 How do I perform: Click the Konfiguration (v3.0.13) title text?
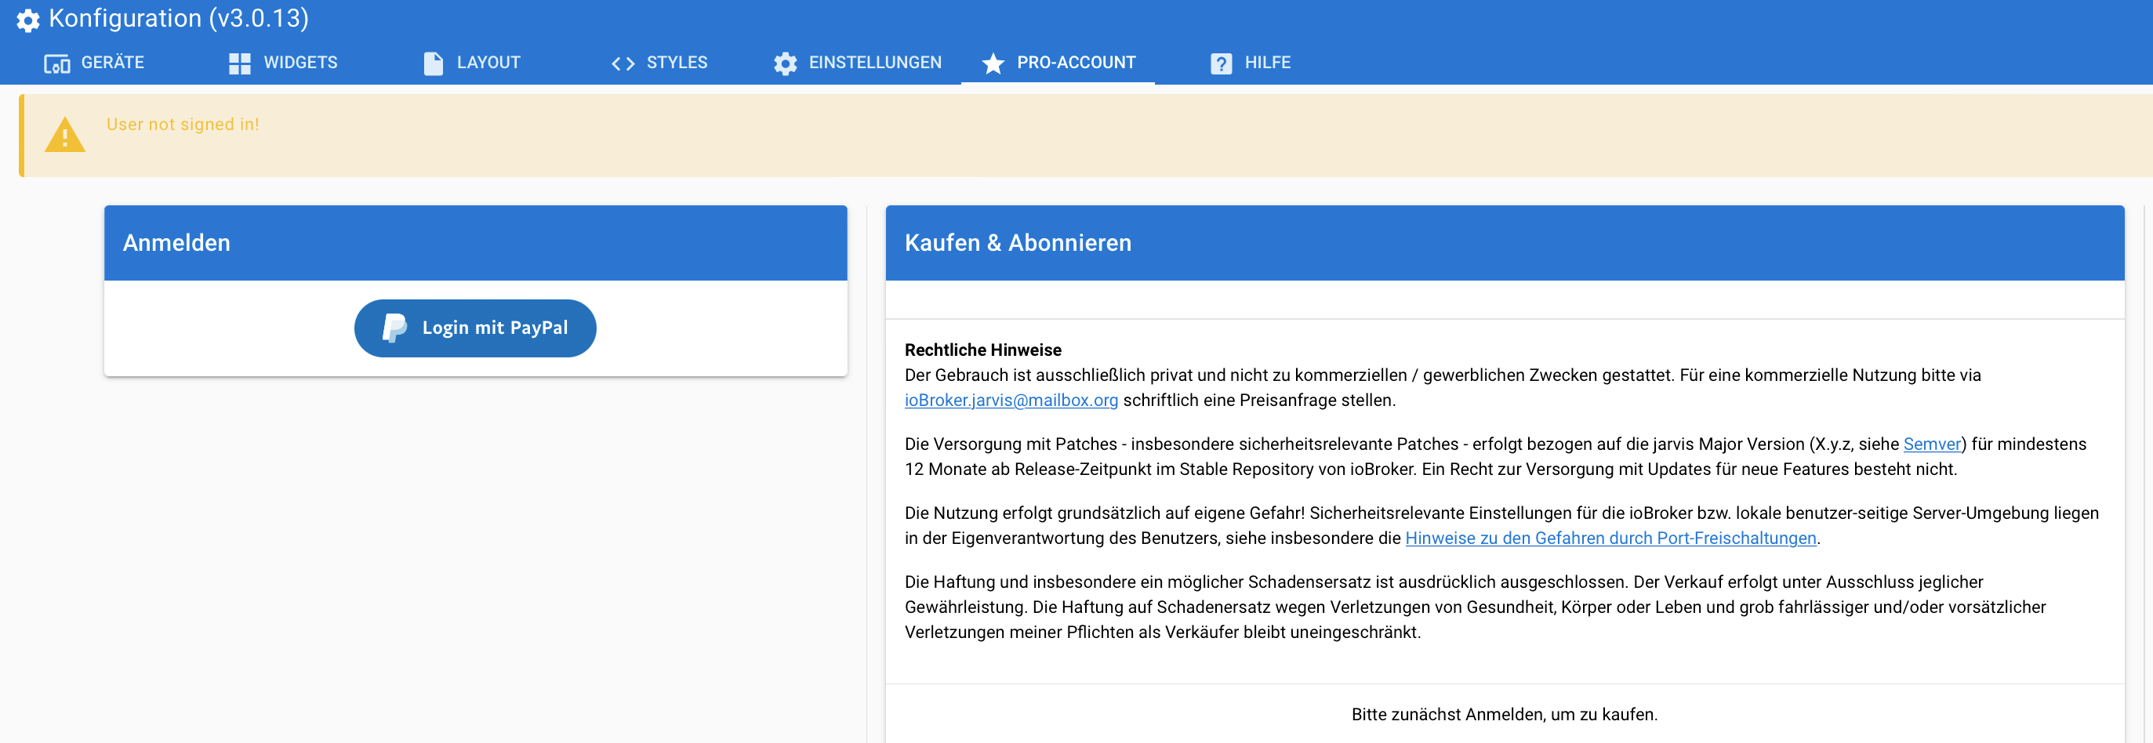point(178,17)
